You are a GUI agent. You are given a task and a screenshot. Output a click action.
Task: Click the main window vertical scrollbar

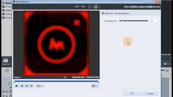tap(170, 78)
